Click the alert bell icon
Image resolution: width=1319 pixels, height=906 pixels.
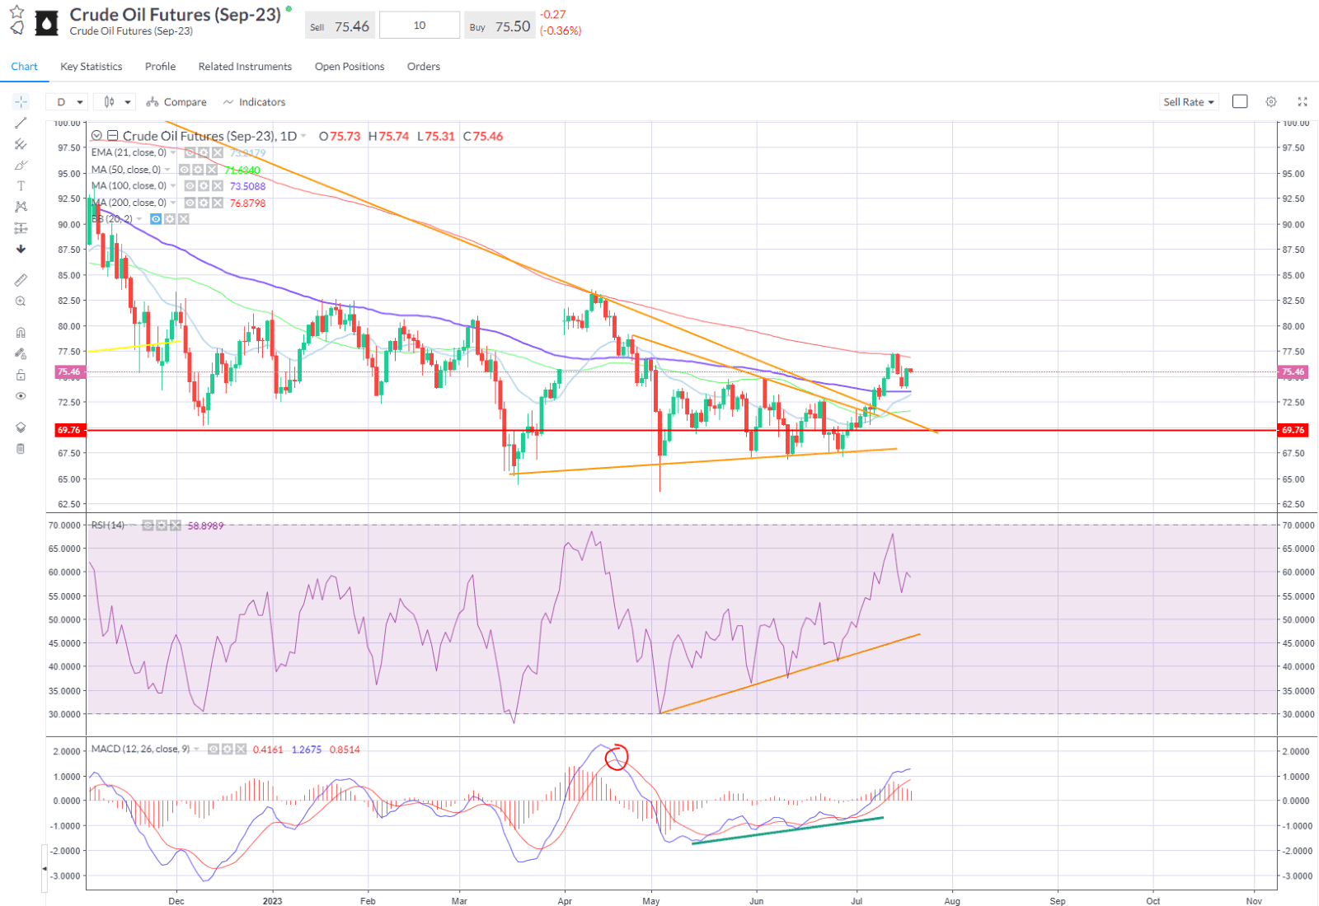[16, 28]
